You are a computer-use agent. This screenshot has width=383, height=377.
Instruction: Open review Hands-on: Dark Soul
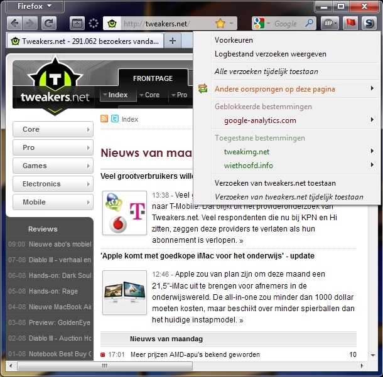pos(60,275)
